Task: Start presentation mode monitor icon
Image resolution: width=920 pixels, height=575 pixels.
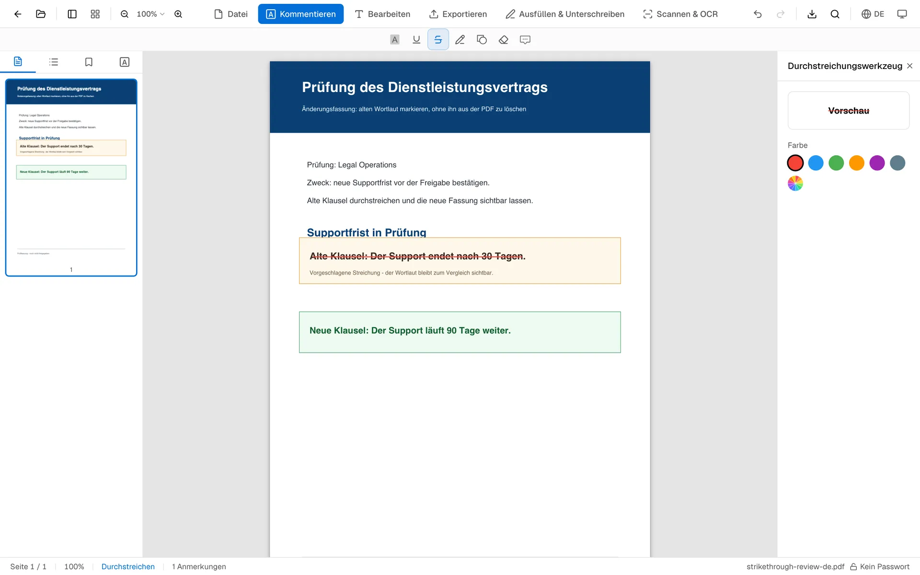Action: 902,14
